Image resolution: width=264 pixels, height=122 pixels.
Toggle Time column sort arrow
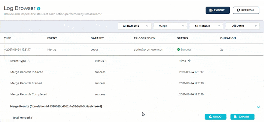coord(189,61)
